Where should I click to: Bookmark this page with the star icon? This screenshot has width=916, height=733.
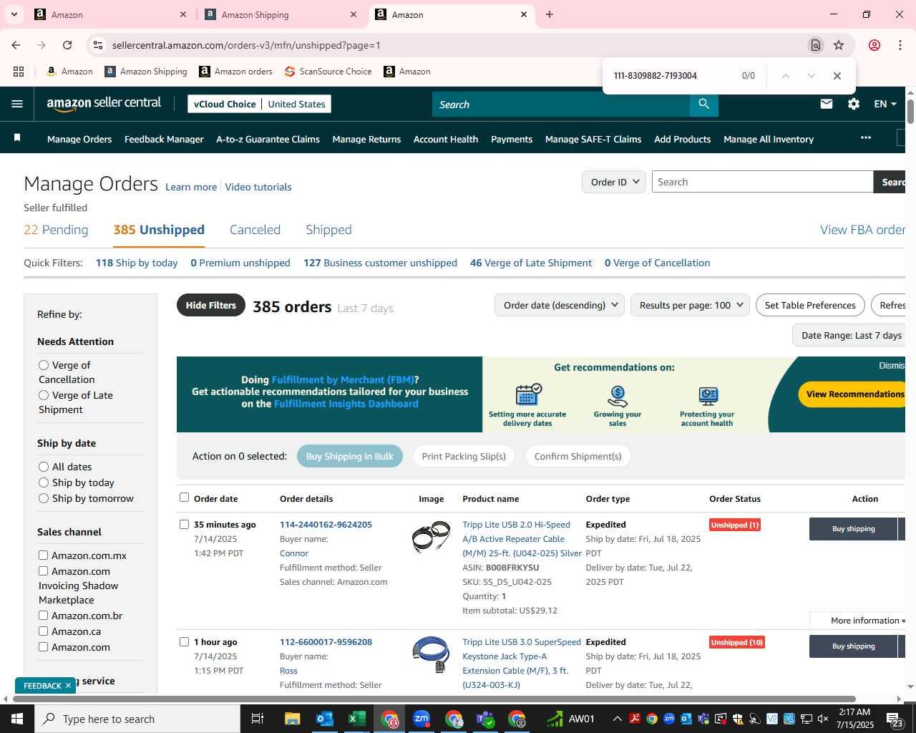click(x=839, y=45)
